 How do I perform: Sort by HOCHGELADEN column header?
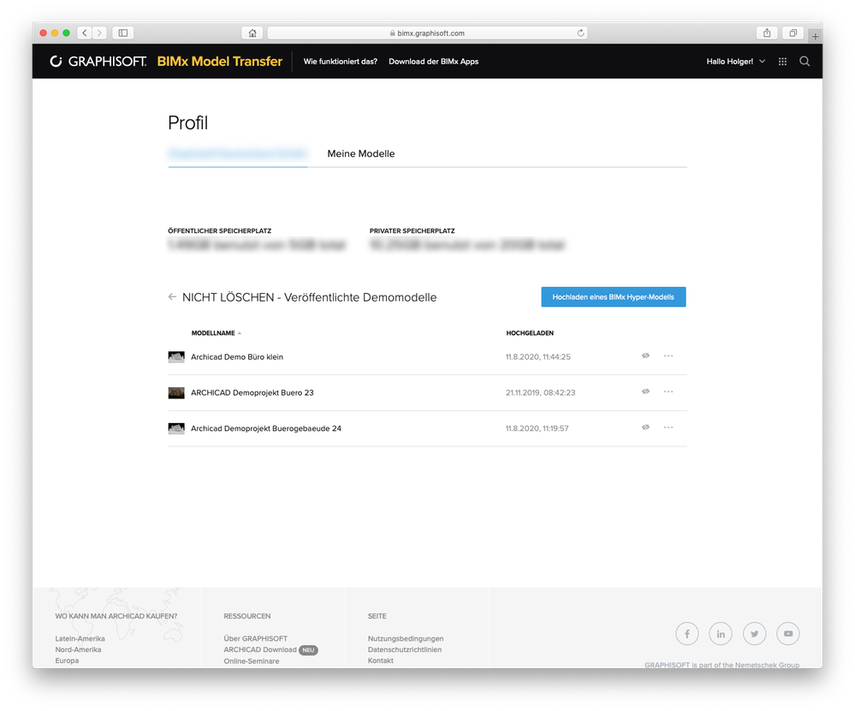coord(530,333)
